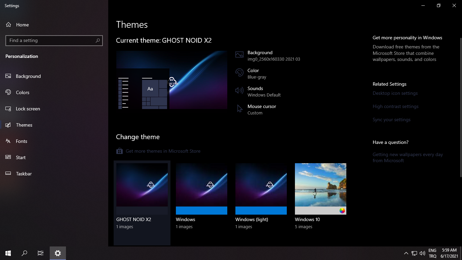Viewport: 462px width, 260px height.
Task: Open Task View from the taskbar
Action: 41,253
